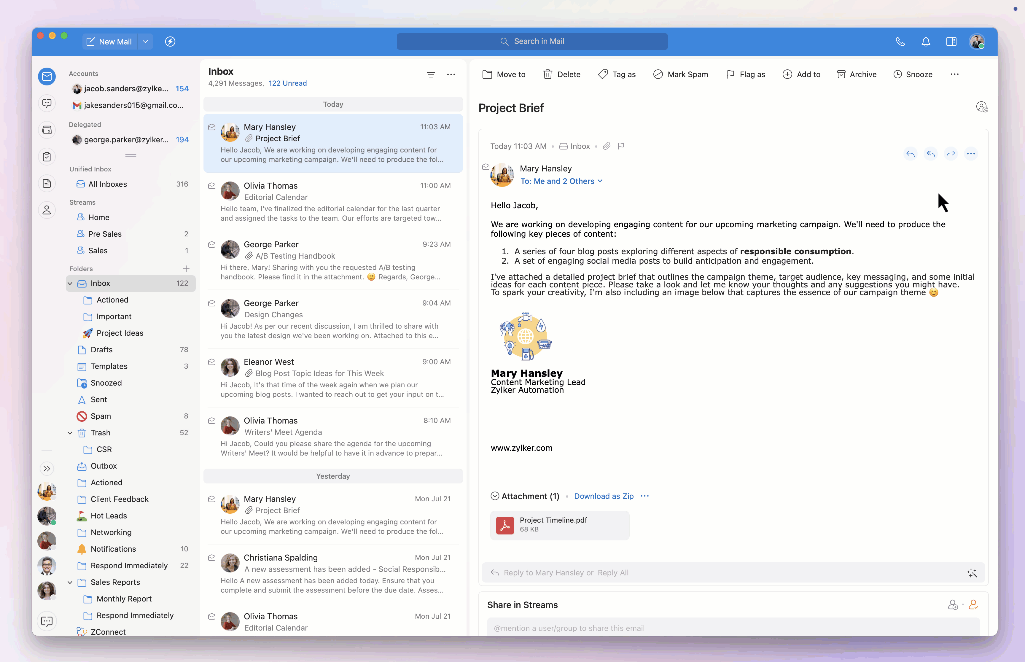Click the AI sparkle icon in reply bar
This screenshot has width=1025, height=662.
point(972,573)
